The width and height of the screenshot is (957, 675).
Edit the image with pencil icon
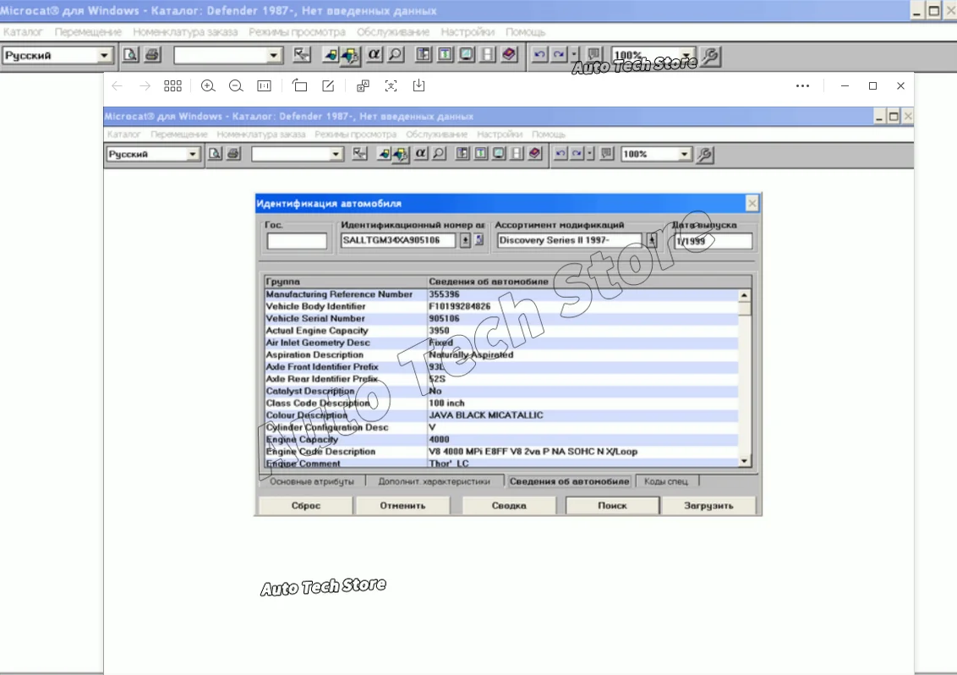[x=328, y=86]
